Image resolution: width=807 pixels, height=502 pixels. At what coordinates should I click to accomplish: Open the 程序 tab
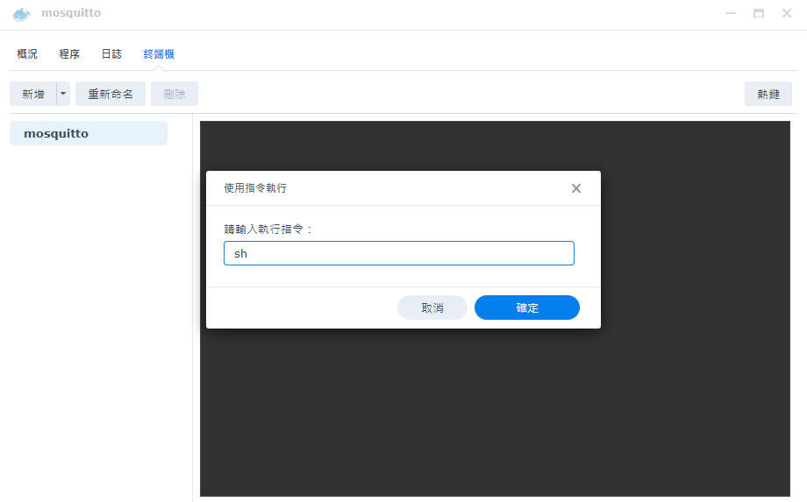[69, 54]
